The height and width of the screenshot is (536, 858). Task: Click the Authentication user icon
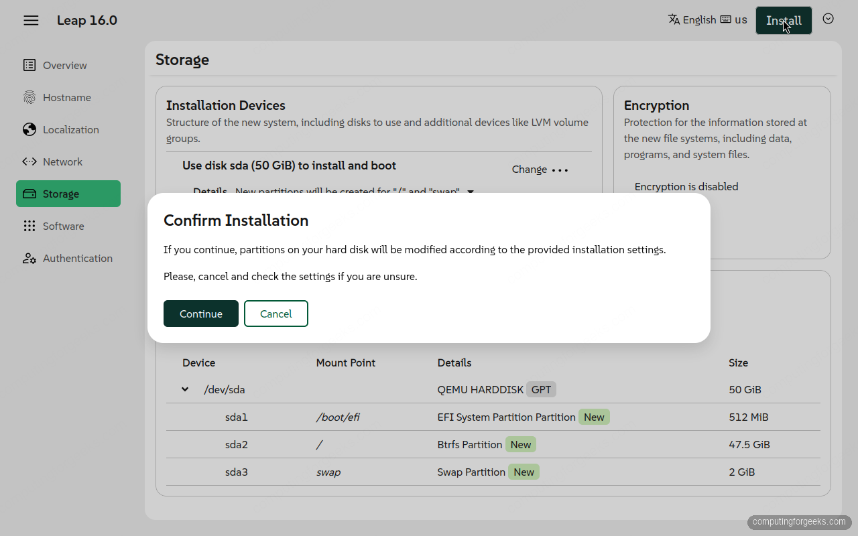[29, 258]
